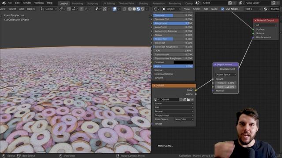Click the Midlevel 0.500 field
This screenshot has height=158, width=282.
click(226, 83)
